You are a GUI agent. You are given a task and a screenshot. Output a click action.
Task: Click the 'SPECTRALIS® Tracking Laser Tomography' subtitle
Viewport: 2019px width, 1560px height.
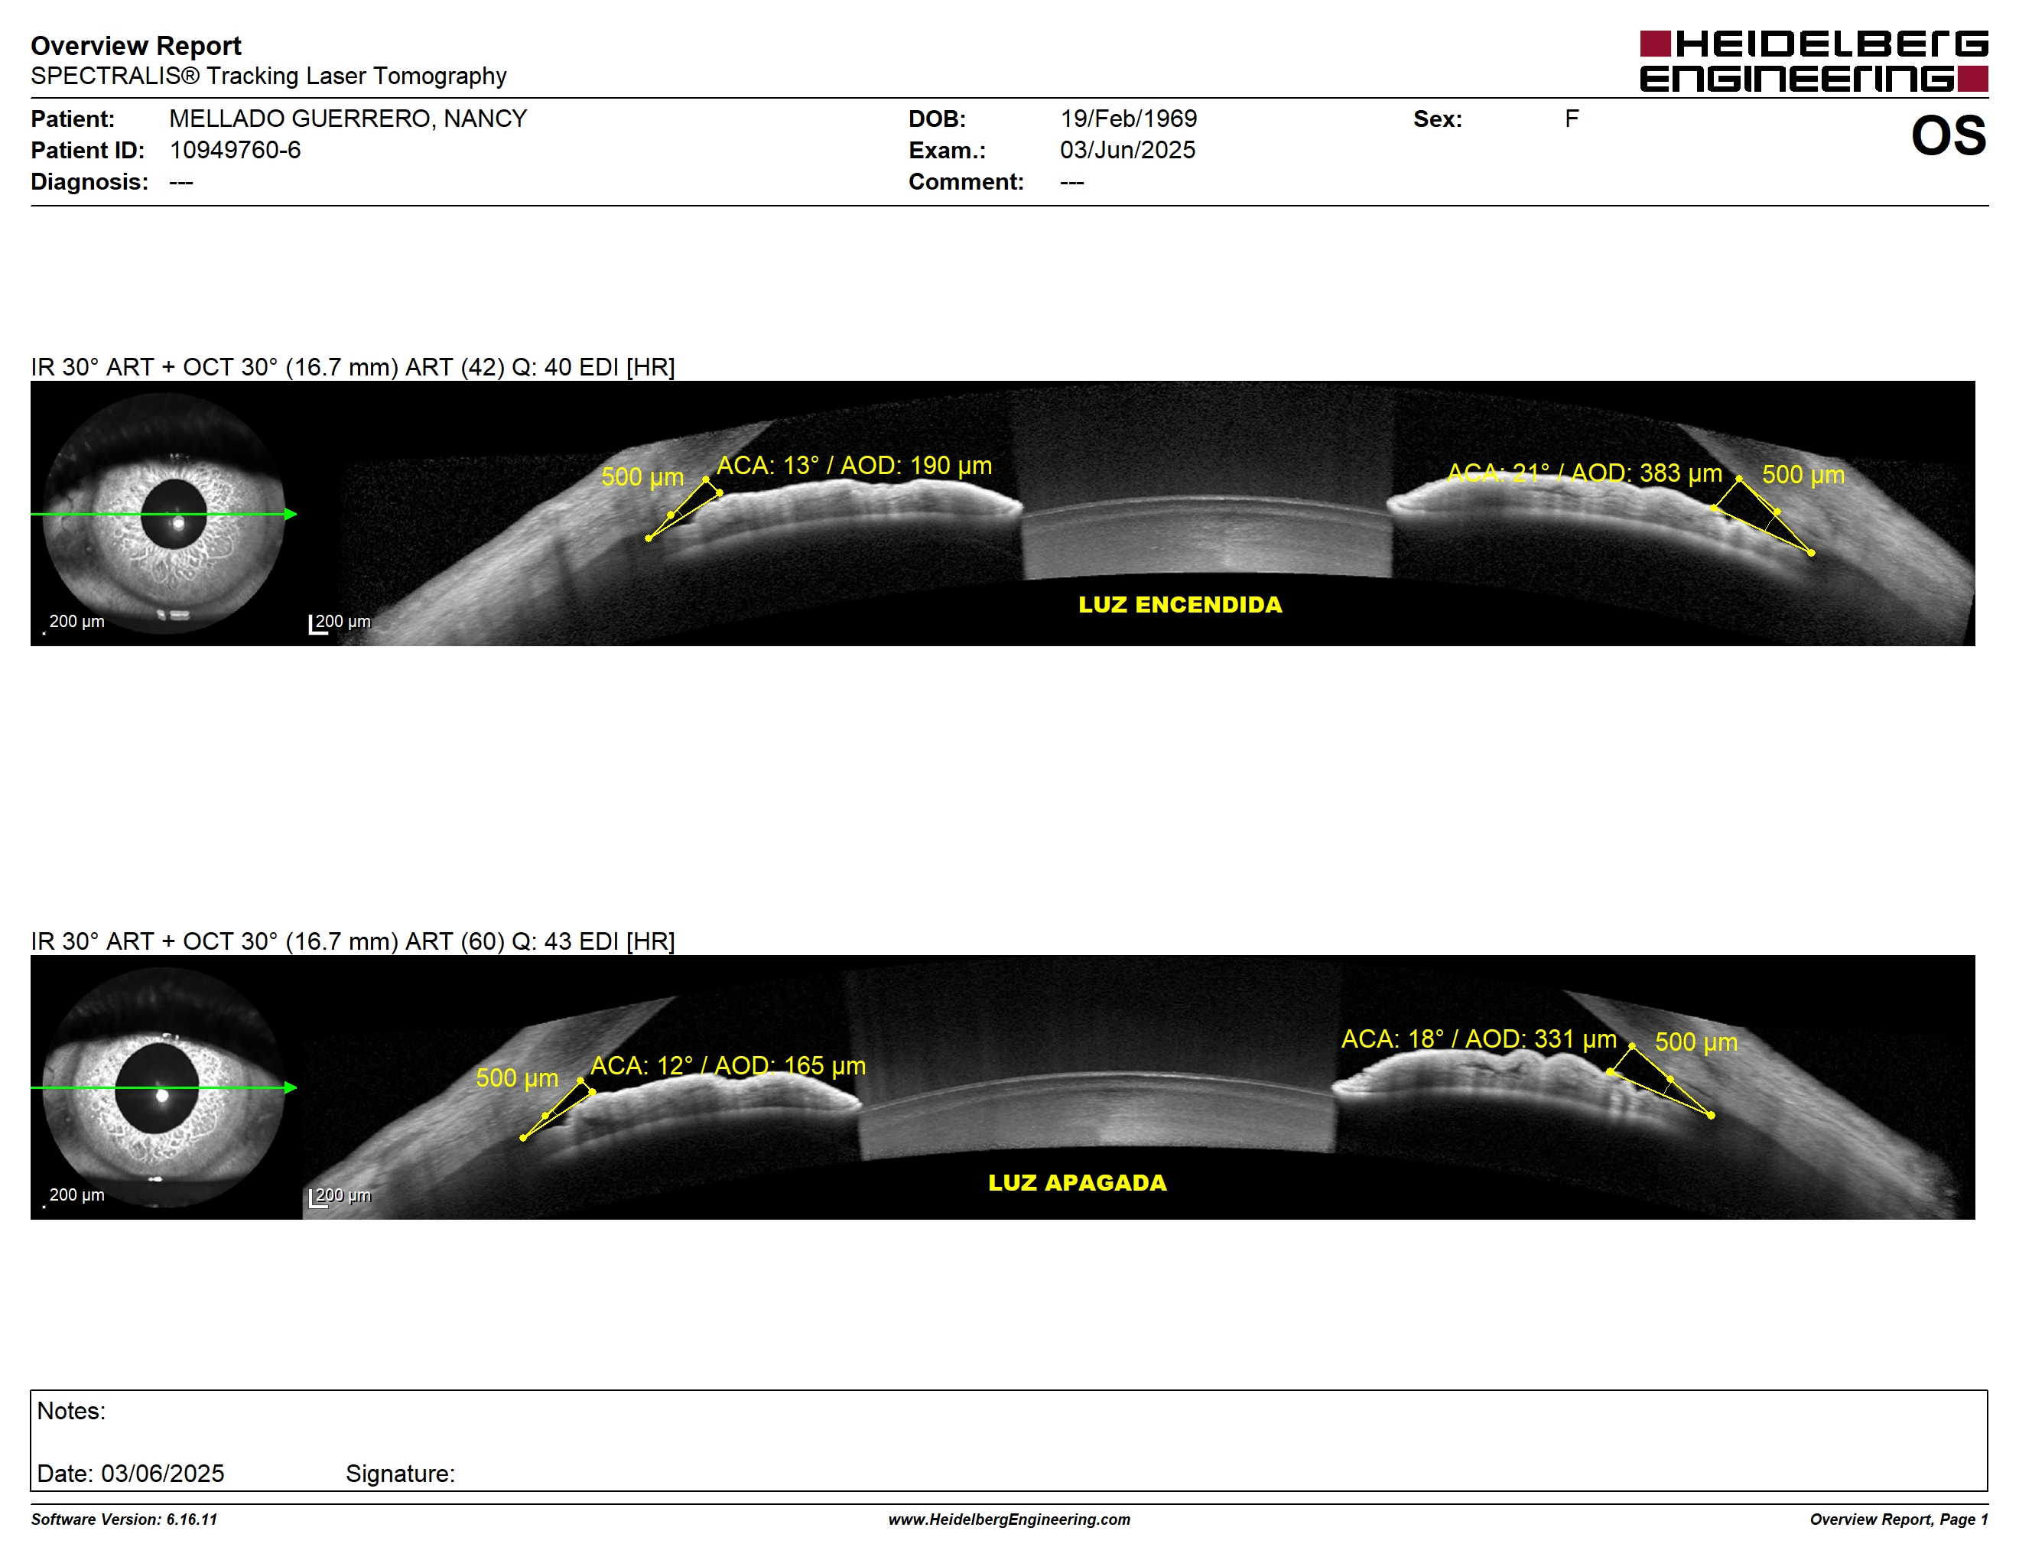(x=268, y=76)
